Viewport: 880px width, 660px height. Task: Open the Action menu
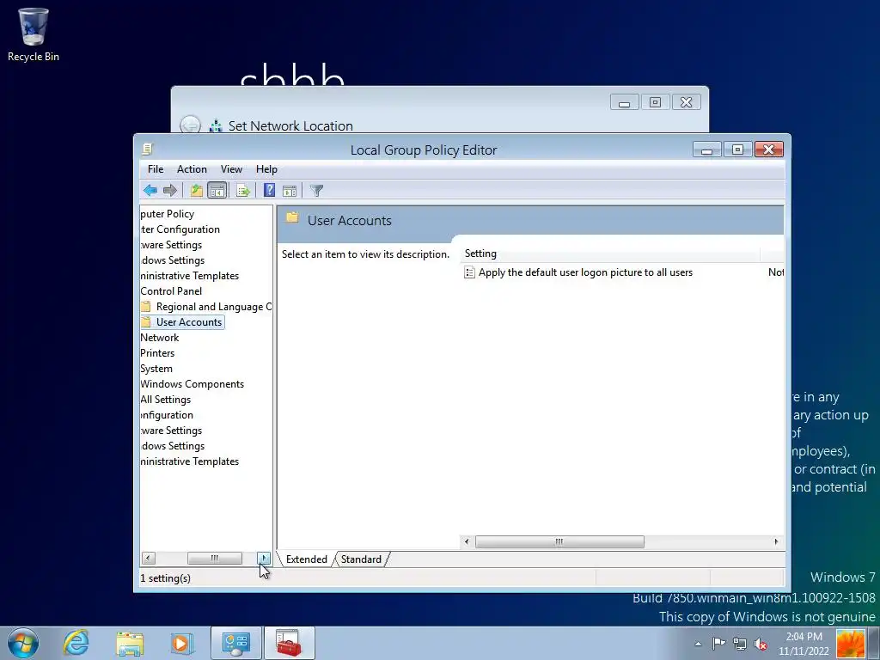click(x=192, y=169)
